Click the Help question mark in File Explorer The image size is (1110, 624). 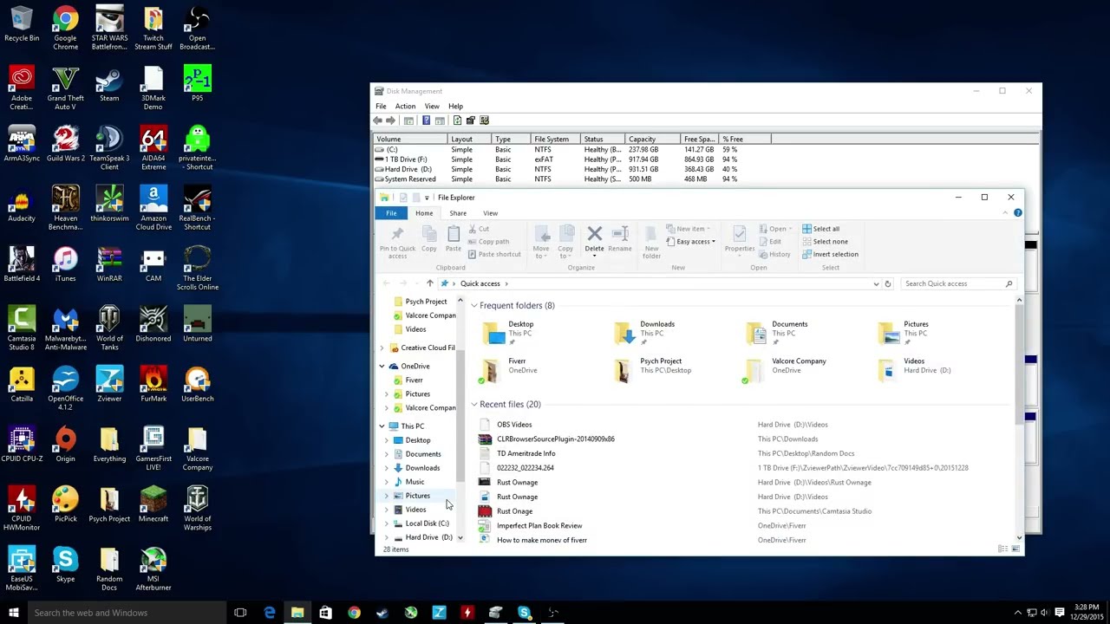pyautogui.click(x=1017, y=213)
